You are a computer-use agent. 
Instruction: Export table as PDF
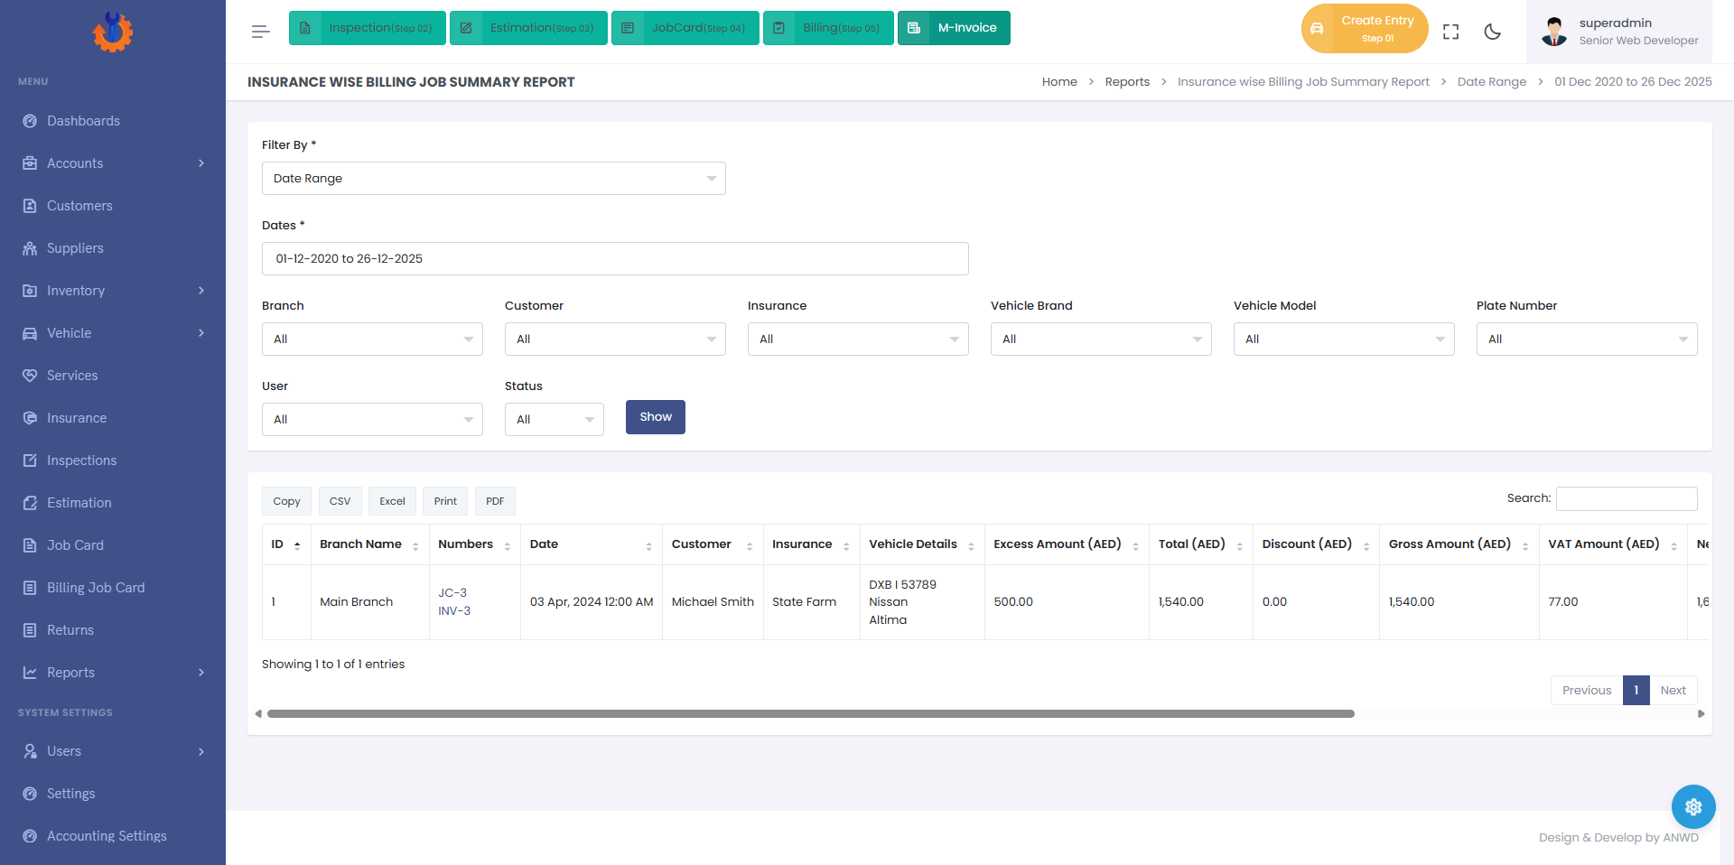pos(495,501)
